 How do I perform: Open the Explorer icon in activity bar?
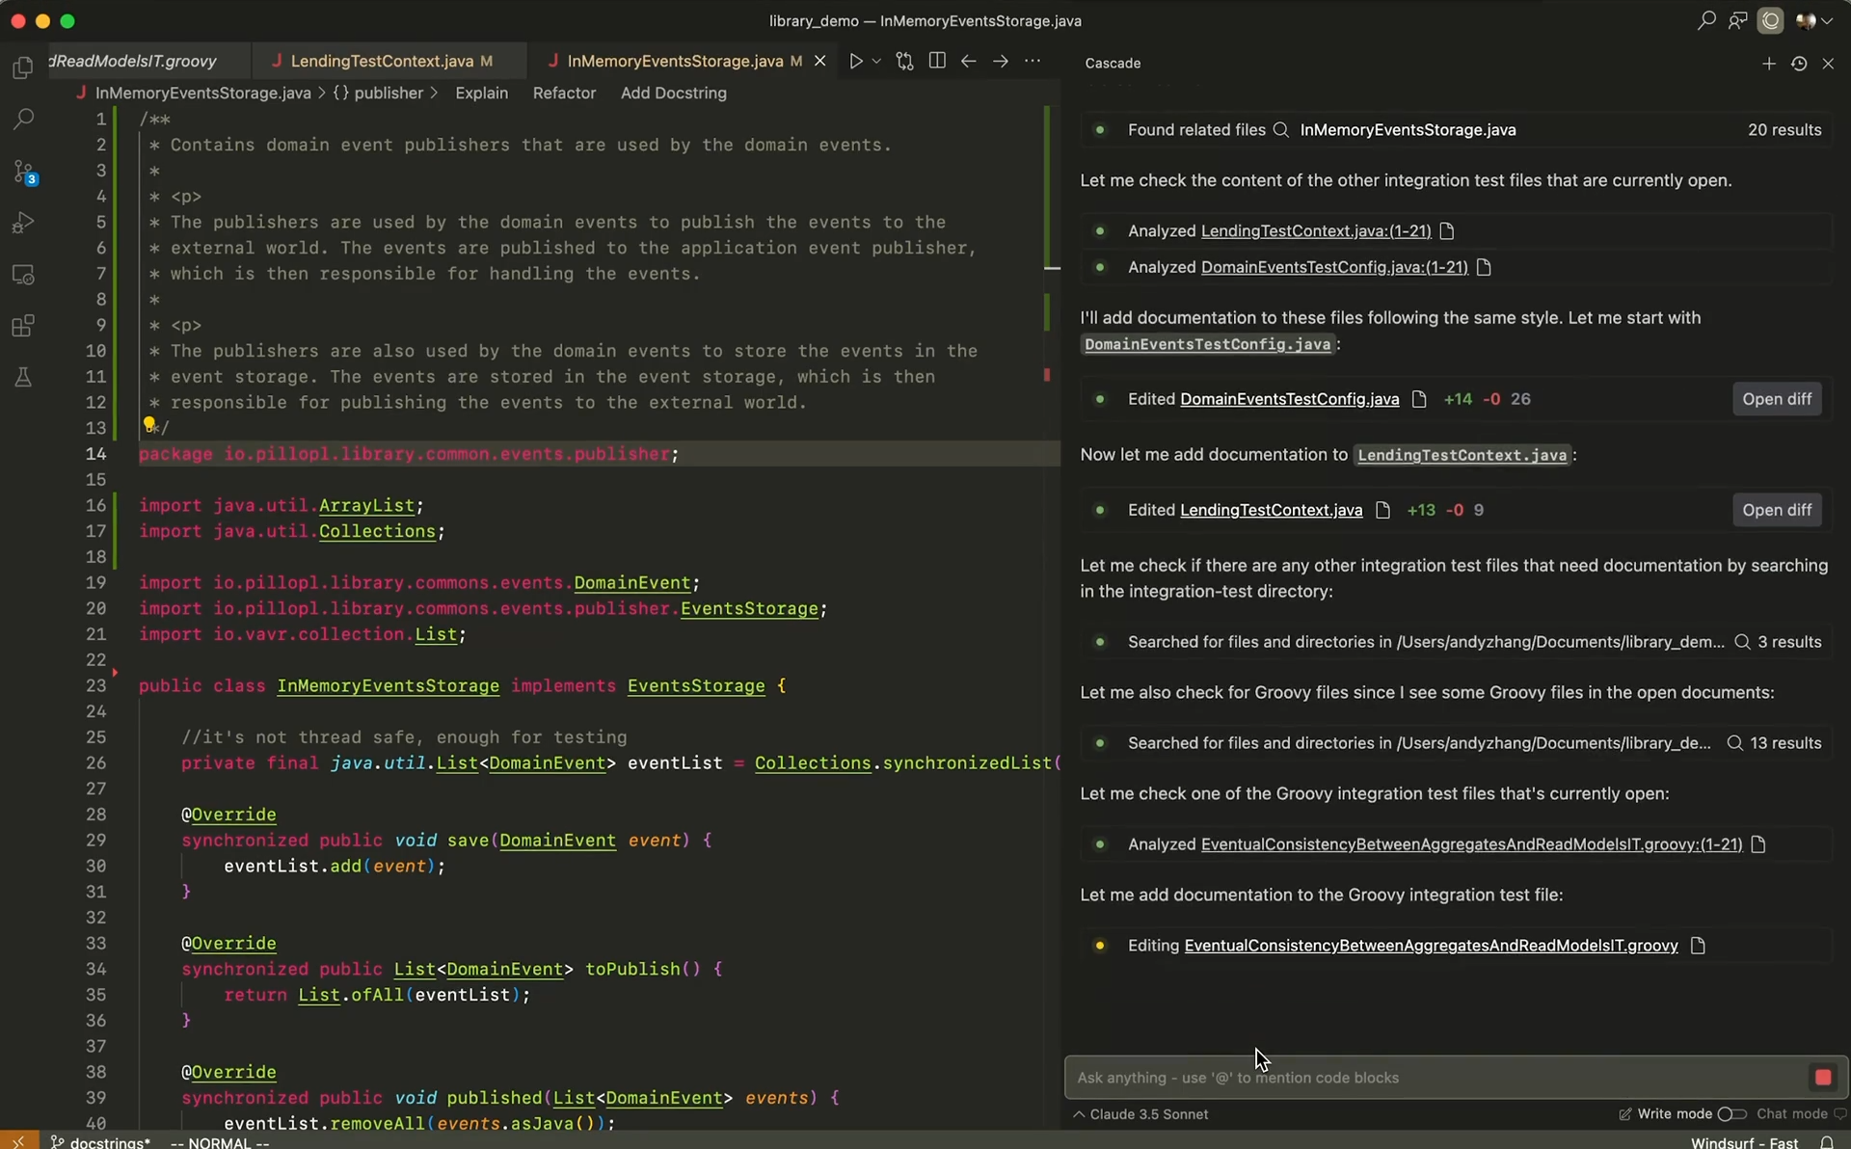coord(22,67)
